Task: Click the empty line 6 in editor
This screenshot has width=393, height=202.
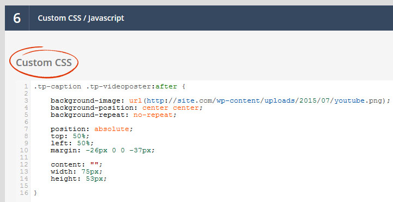Action: point(211,122)
